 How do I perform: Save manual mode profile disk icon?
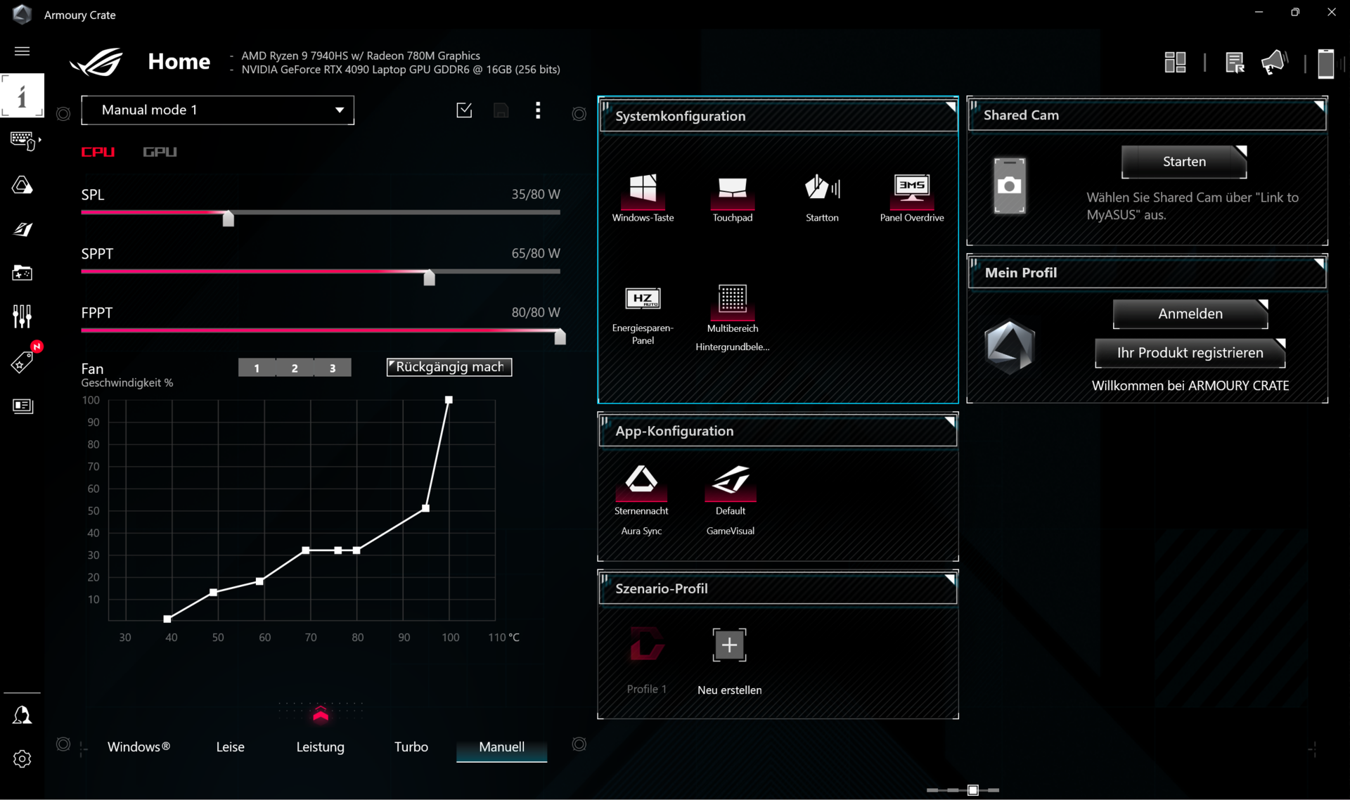coord(501,110)
